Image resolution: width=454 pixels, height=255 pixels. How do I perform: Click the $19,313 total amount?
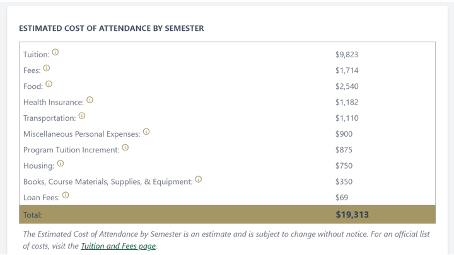pos(352,215)
